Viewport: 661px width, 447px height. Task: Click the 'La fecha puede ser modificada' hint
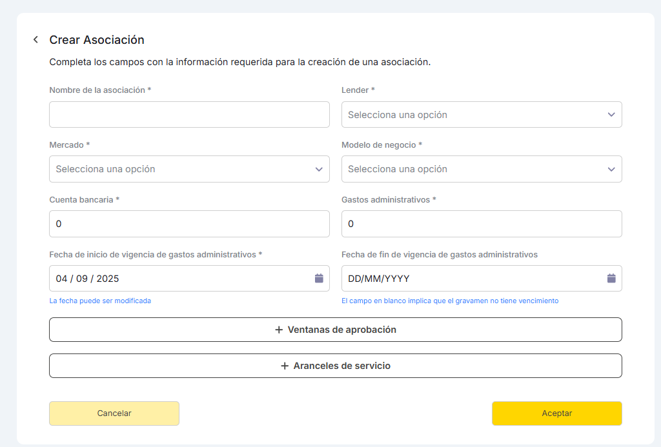click(100, 301)
